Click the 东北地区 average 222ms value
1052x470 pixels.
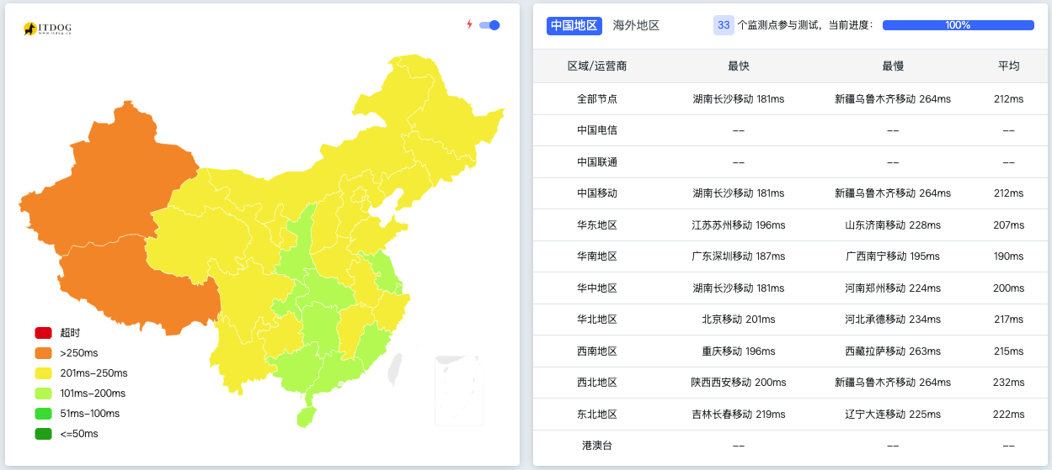(1009, 415)
